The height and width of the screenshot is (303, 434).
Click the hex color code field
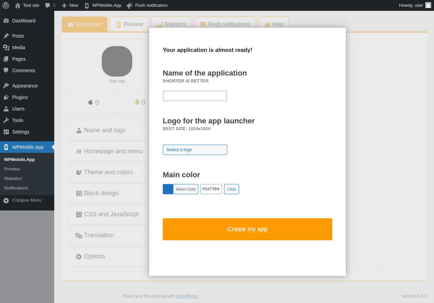pyautogui.click(x=211, y=189)
